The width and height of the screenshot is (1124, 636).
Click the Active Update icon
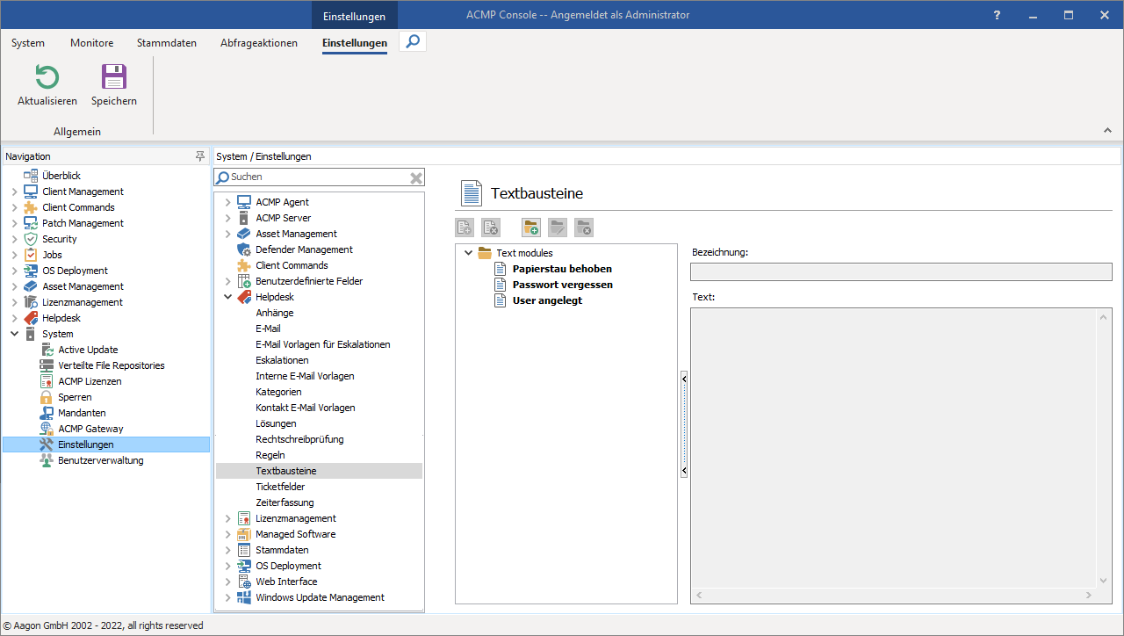(47, 350)
